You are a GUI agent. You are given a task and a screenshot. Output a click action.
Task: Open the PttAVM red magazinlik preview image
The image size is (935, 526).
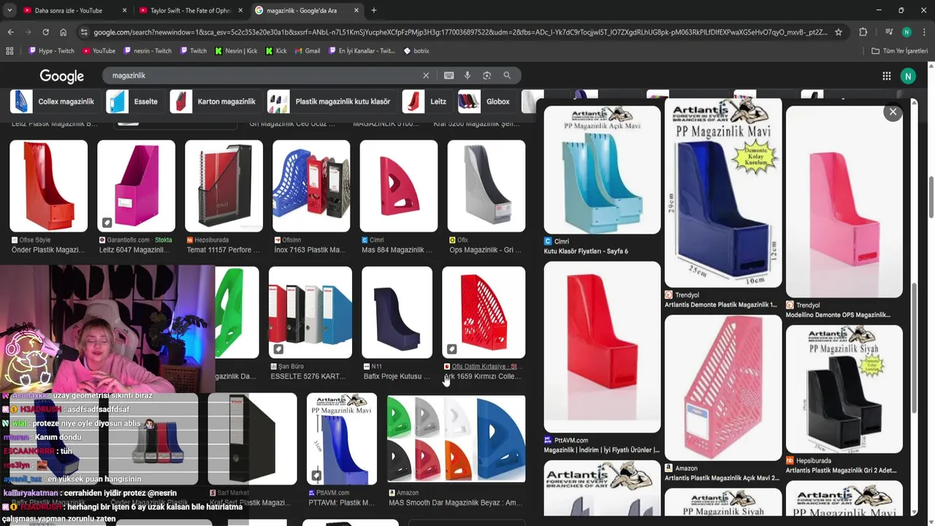tap(603, 346)
